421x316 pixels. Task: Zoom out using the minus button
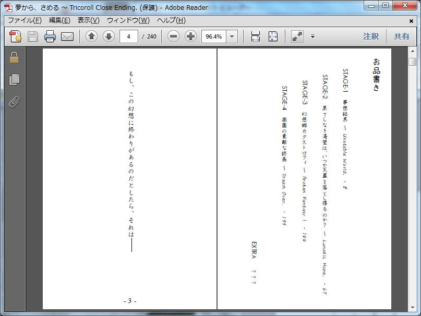pyautogui.click(x=174, y=37)
